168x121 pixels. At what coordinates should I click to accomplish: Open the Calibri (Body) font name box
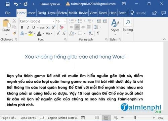pyautogui.click(x=37, y=21)
